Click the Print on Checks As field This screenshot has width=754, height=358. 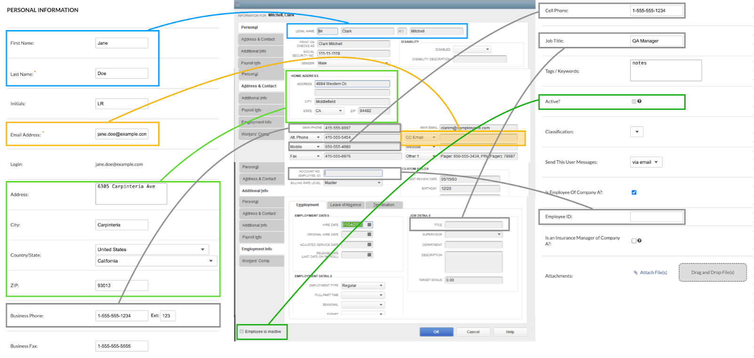[353, 44]
